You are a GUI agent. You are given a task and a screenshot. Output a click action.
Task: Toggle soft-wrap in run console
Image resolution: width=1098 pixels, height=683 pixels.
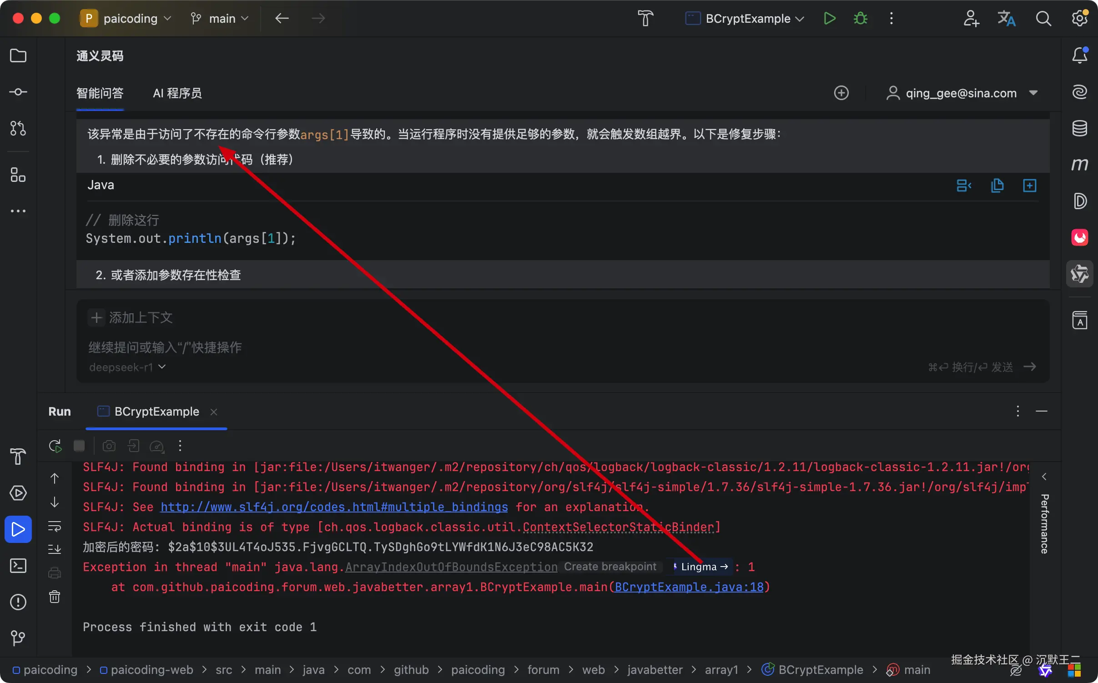coord(55,527)
